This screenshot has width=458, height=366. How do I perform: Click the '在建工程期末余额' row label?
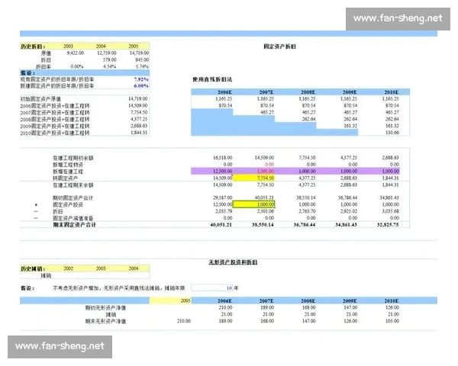click(x=73, y=185)
